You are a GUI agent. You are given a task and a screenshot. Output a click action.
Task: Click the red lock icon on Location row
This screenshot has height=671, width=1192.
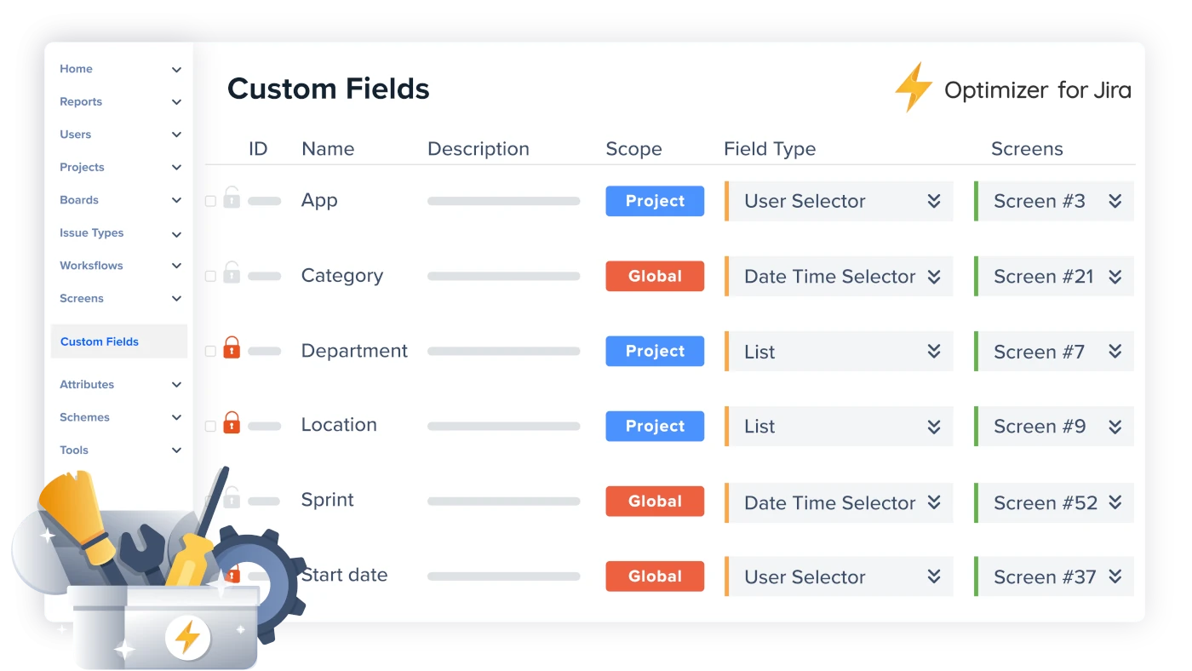tap(232, 422)
